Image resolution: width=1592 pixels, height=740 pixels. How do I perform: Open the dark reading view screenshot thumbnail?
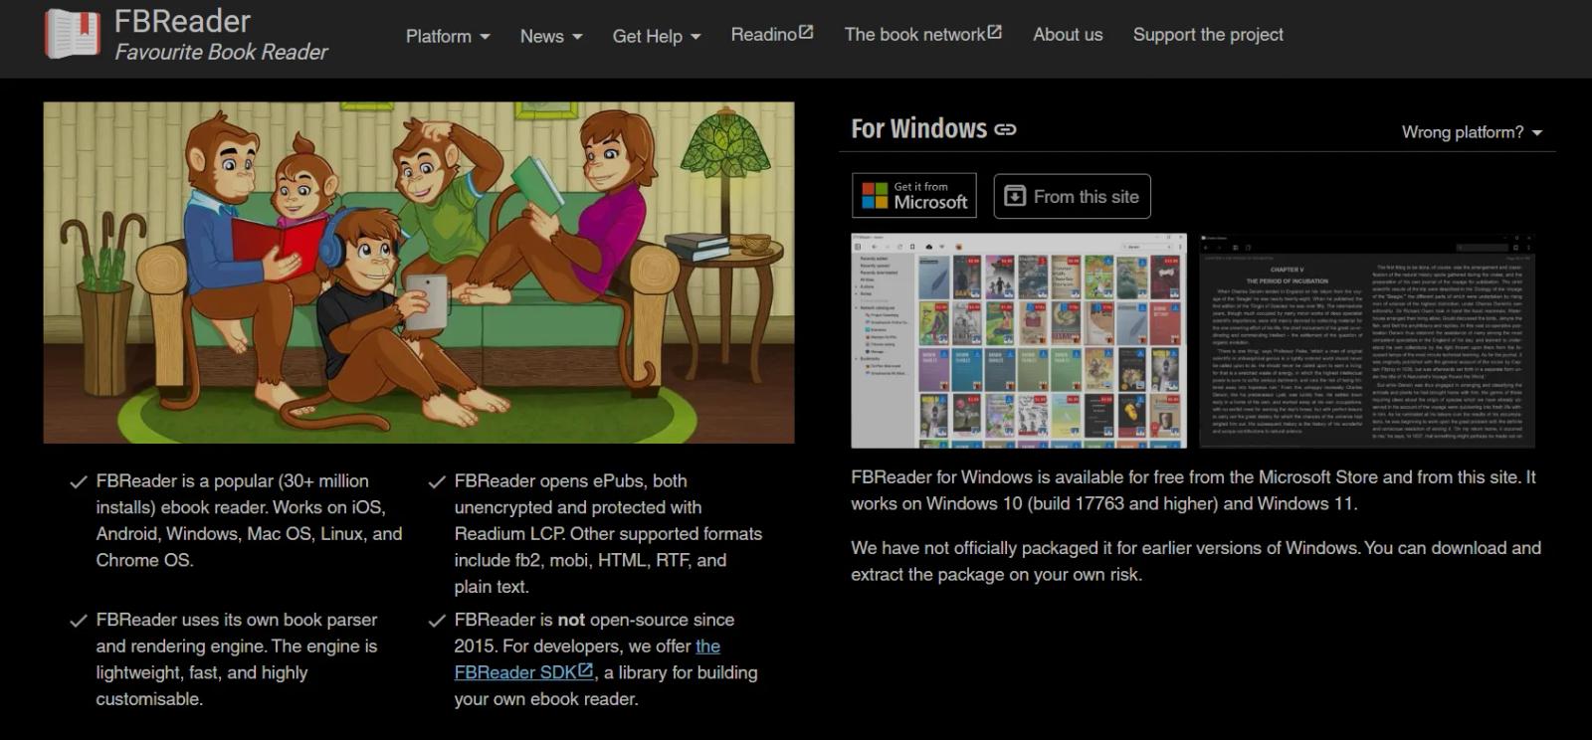click(1367, 341)
